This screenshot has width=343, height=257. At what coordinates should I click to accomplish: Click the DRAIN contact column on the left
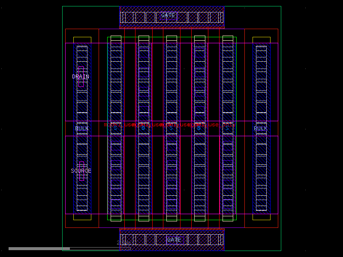click(81, 77)
